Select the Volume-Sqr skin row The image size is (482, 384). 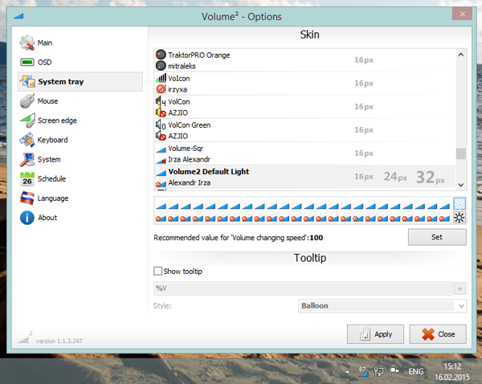[304, 153]
